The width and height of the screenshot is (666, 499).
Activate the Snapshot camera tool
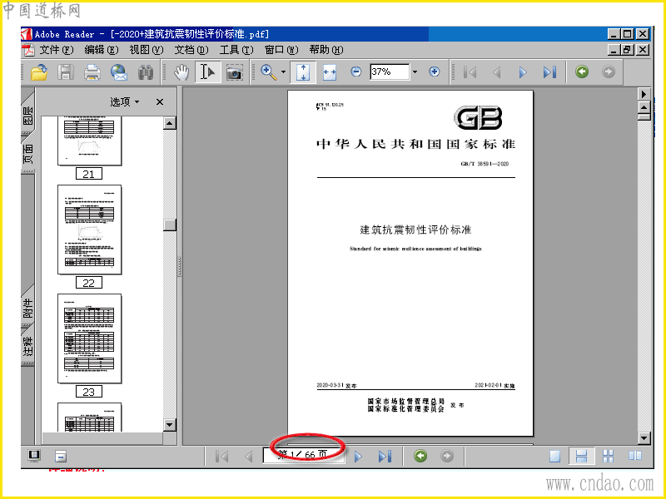(x=234, y=72)
